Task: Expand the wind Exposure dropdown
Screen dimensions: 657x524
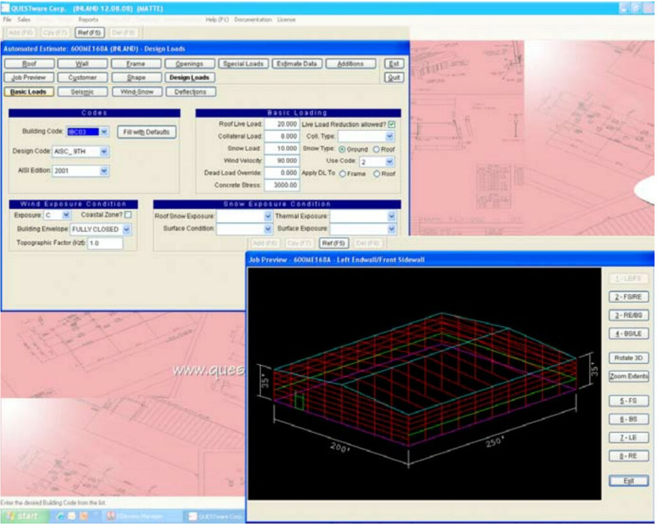Action: click(66, 215)
